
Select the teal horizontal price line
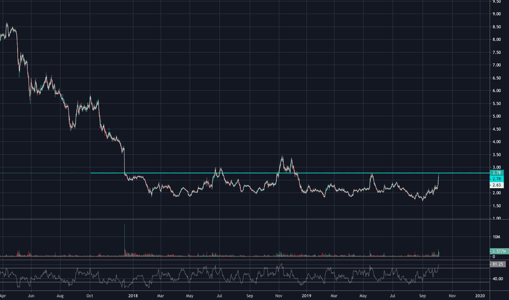(x=290, y=173)
